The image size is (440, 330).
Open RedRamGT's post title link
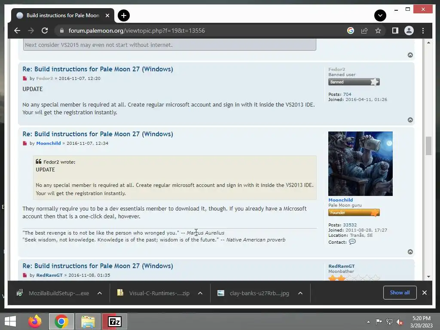(98, 266)
